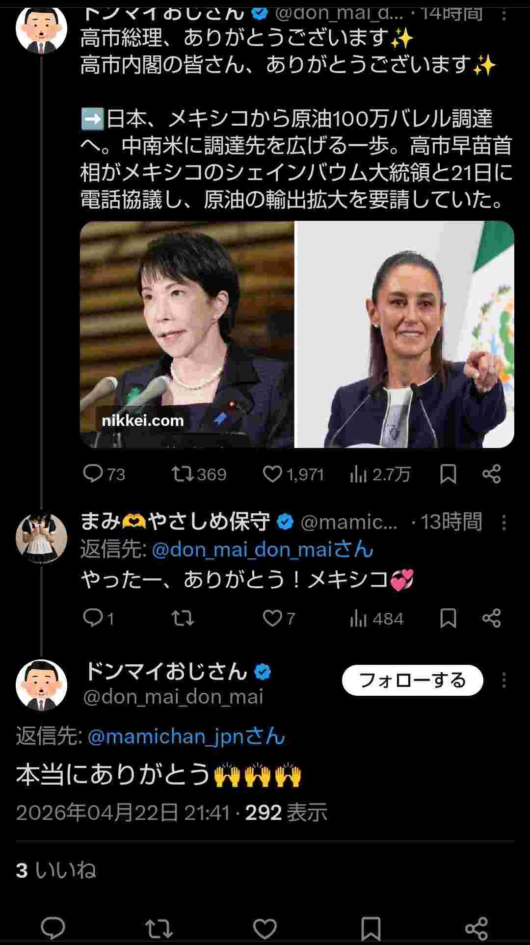Screen dimensions: 530x945
Task: Reply to the main tweet with 73 replies
Action: point(93,473)
